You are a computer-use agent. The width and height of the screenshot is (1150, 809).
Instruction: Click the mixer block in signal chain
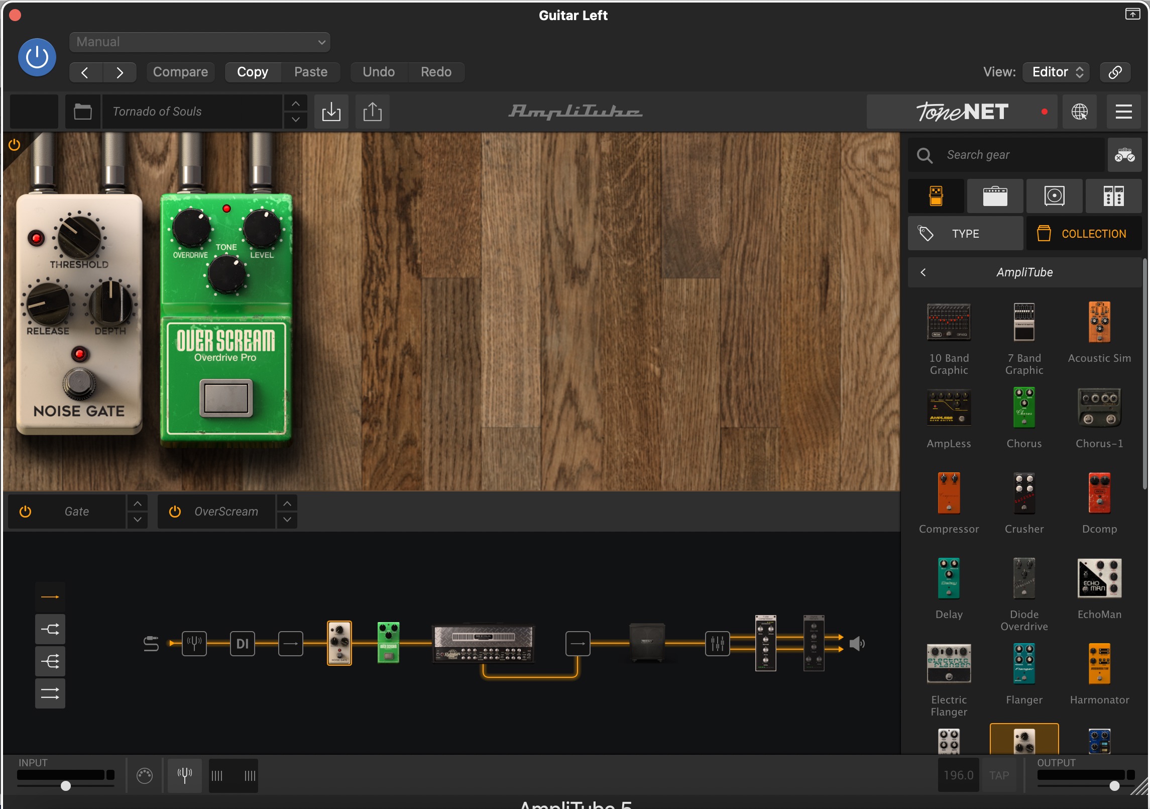[x=717, y=643]
